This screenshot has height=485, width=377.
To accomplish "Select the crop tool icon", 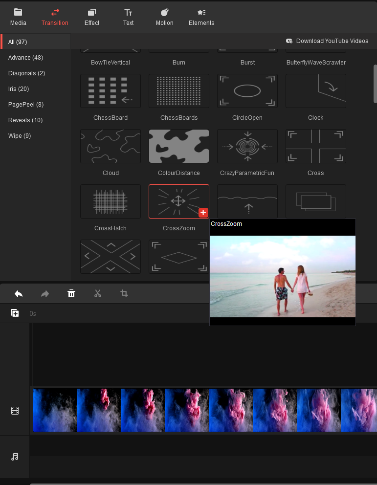I will click(x=124, y=293).
